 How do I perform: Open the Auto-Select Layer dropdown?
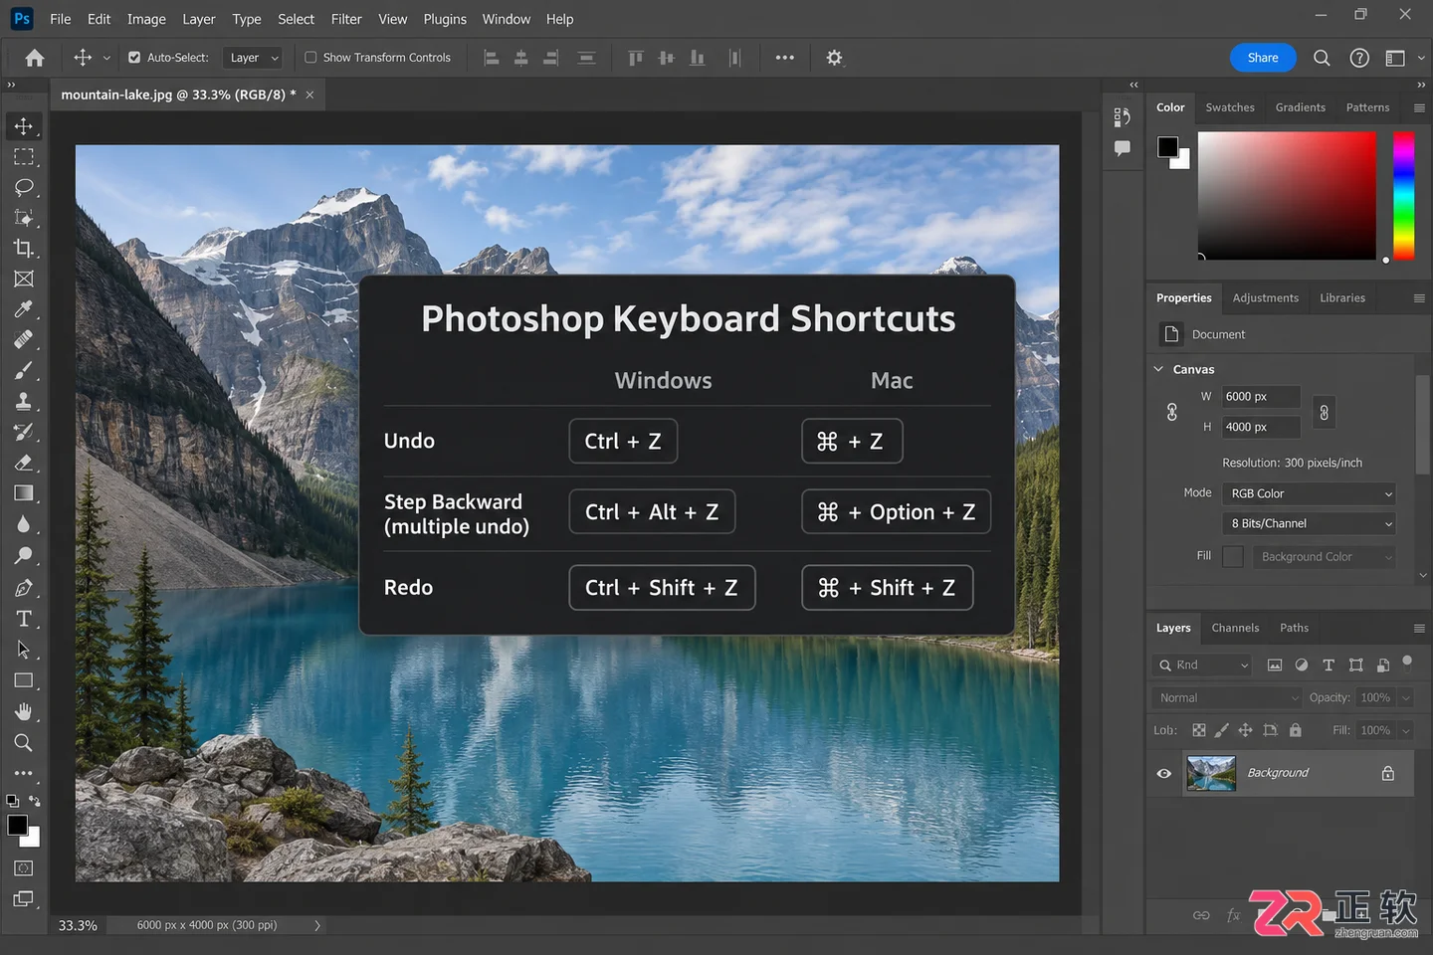point(254,58)
